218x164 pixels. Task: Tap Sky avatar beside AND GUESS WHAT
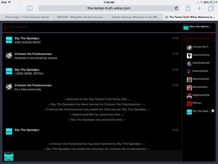[x=9, y=40]
